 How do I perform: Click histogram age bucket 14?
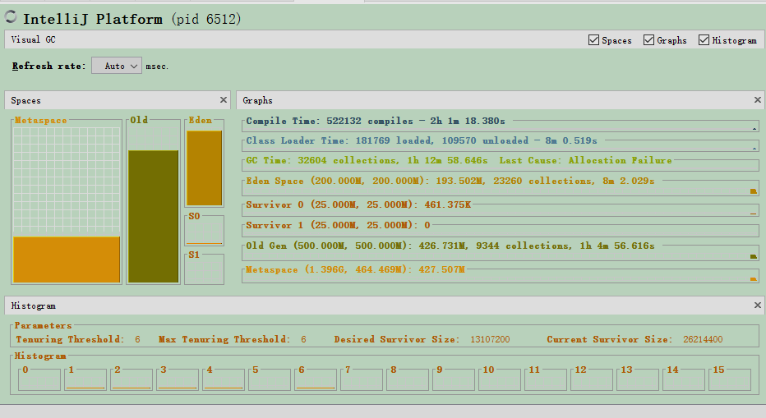pos(684,379)
